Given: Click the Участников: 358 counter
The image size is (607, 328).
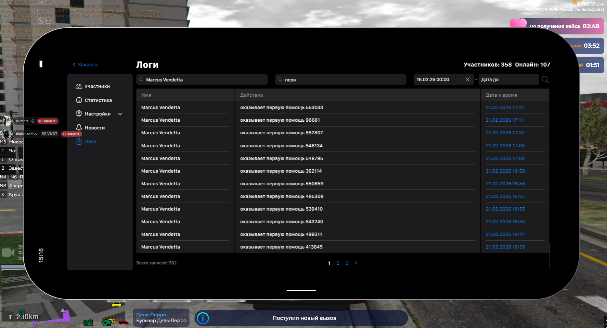Looking at the screenshot, I should [488, 65].
